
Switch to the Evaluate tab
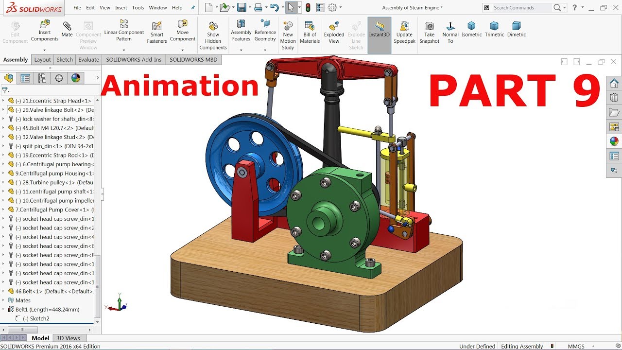88,60
